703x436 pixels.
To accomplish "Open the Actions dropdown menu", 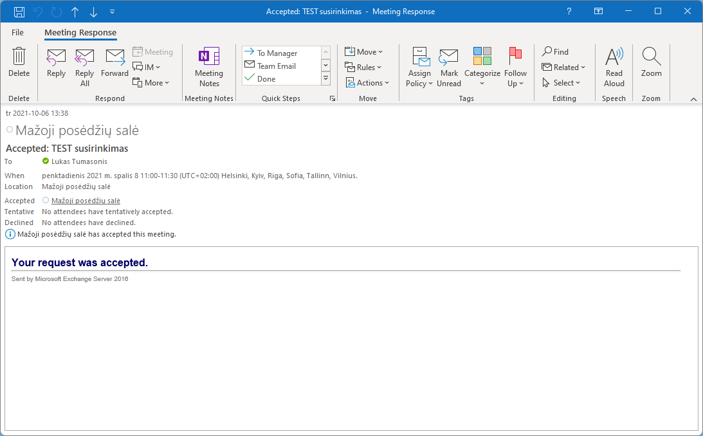I will [x=367, y=83].
